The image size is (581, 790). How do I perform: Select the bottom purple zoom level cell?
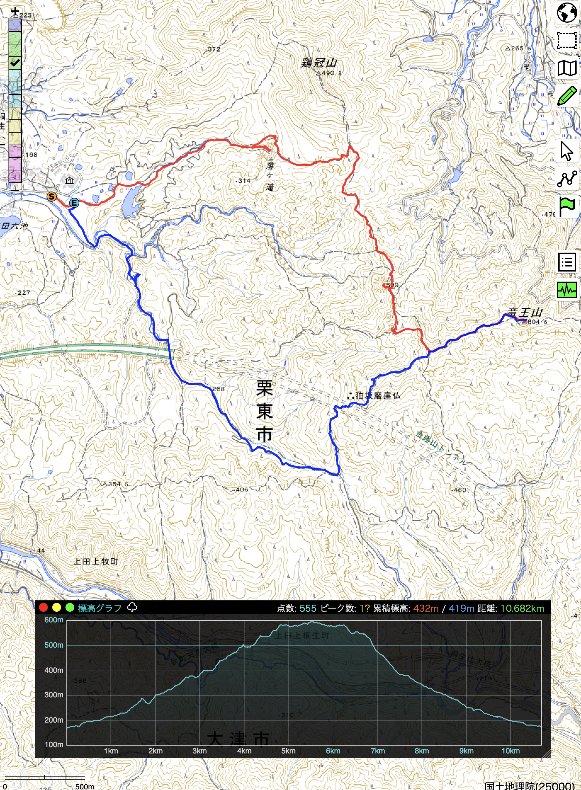(15, 175)
